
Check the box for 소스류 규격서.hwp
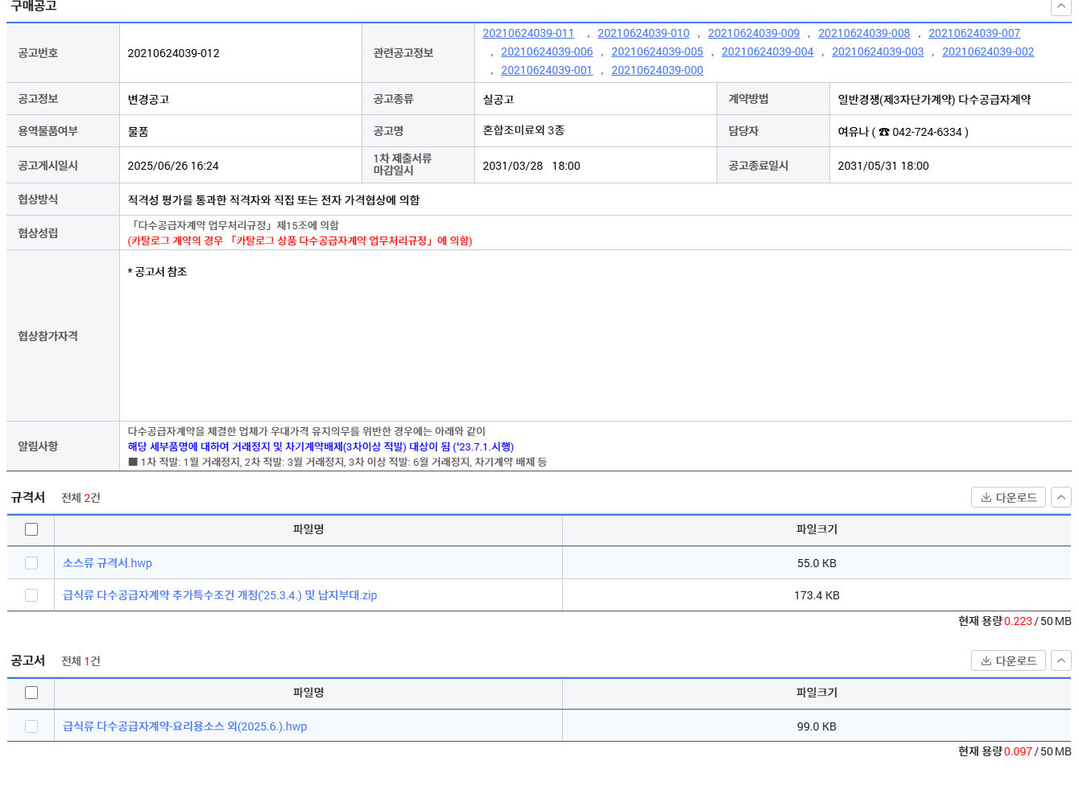click(x=31, y=563)
